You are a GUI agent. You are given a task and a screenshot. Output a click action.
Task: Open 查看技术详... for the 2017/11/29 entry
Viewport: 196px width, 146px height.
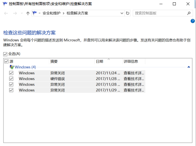134,90
